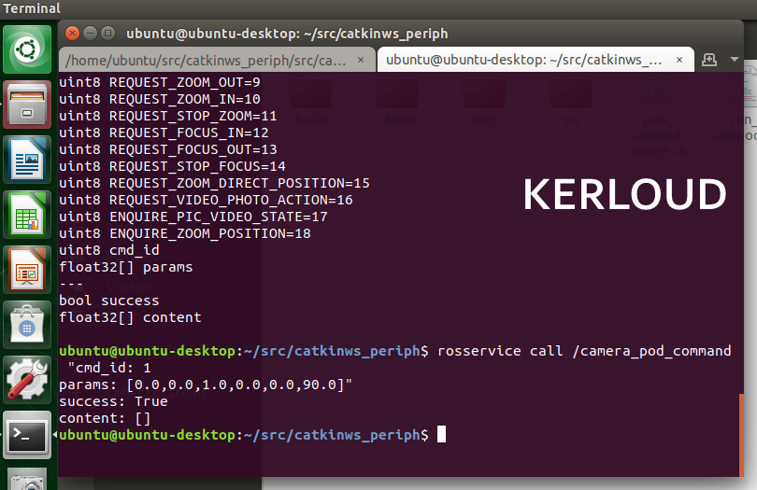This screenshot has width=757, height=490.
Task: Close the terminal window with red button
Action: coord(72,34)
